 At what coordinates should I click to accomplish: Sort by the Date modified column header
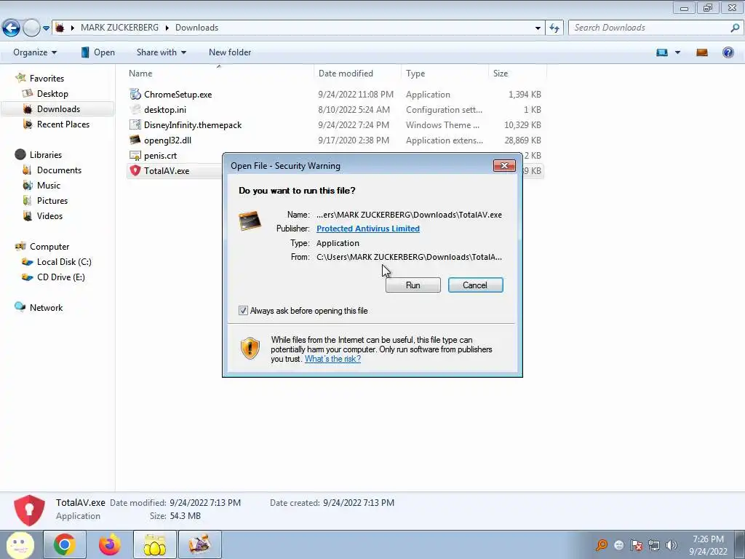[357, 74]
